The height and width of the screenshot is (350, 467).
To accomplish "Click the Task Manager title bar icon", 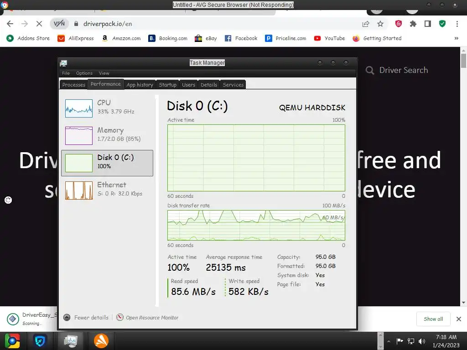I will (x=63, y=63).
